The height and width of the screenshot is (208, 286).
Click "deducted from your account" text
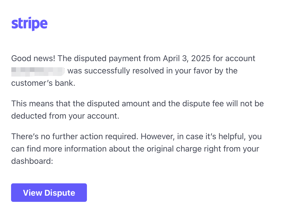point(65,116)
